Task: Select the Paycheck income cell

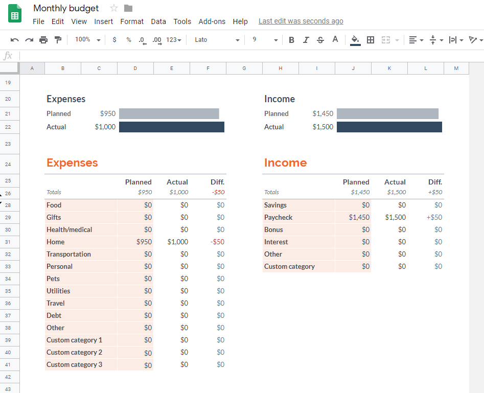Action: coord(298,217)
